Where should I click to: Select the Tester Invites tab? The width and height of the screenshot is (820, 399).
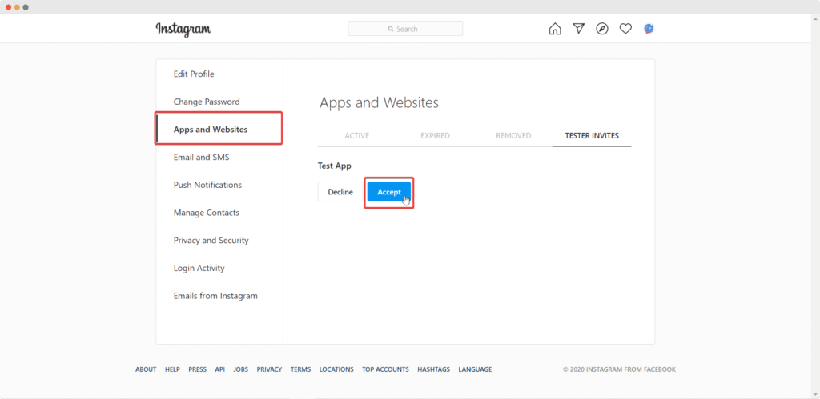tap(592, 136)
